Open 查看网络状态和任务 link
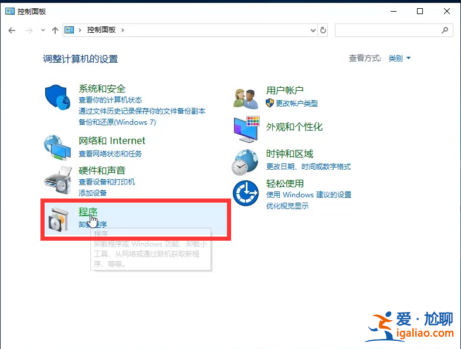Image resolution: width=461 pixels, height=349 pixels. [110, 154]
